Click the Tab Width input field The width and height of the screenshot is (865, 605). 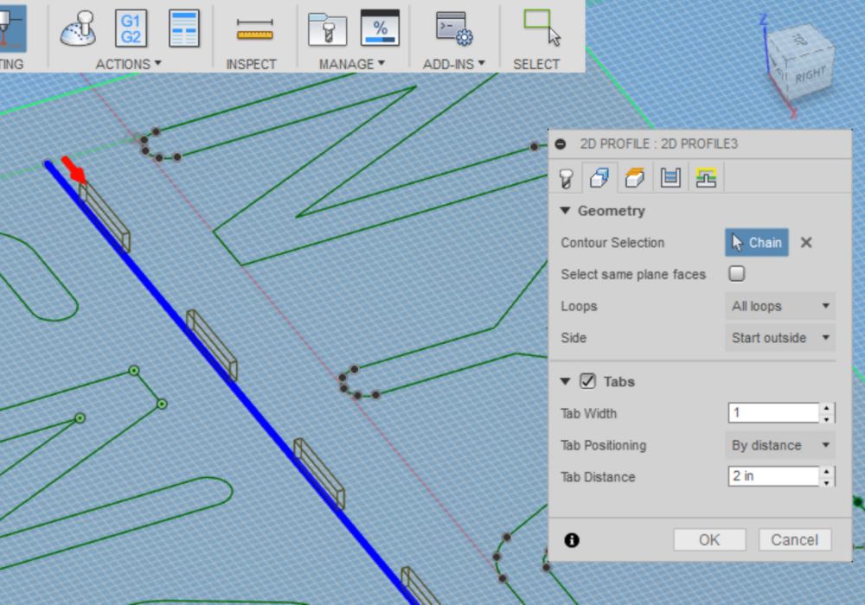773,413
